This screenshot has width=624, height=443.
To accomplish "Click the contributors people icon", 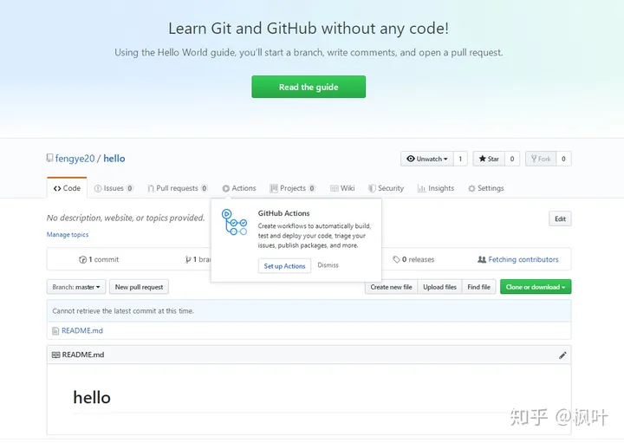I will point(482,259).
